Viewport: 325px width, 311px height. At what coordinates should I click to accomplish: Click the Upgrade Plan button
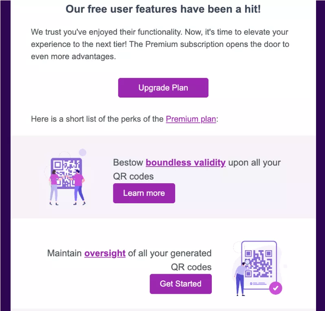coord(163,88)
